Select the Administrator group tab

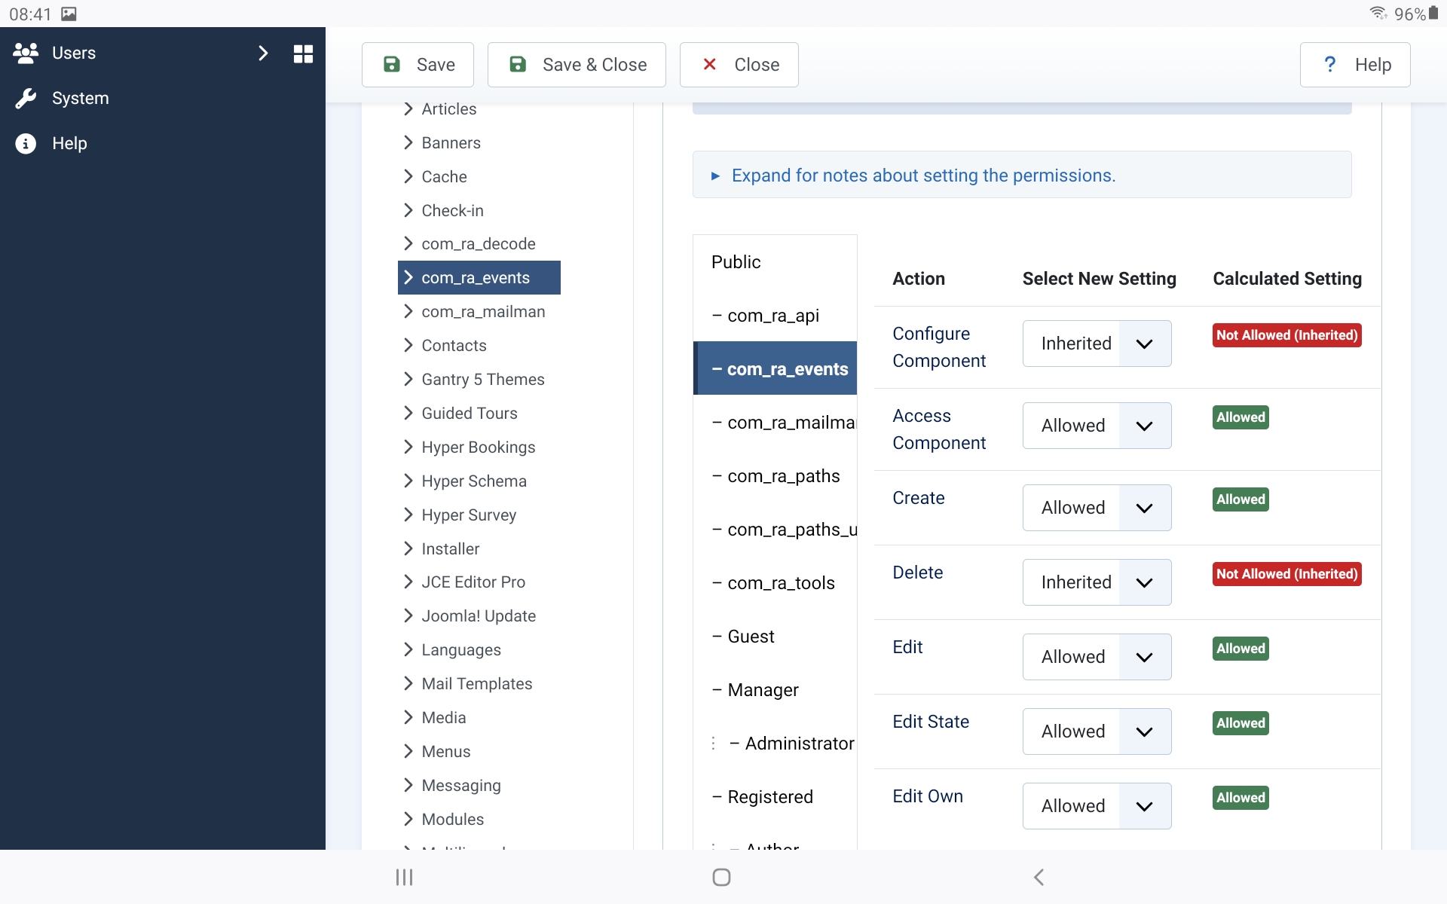pos(775,744)
